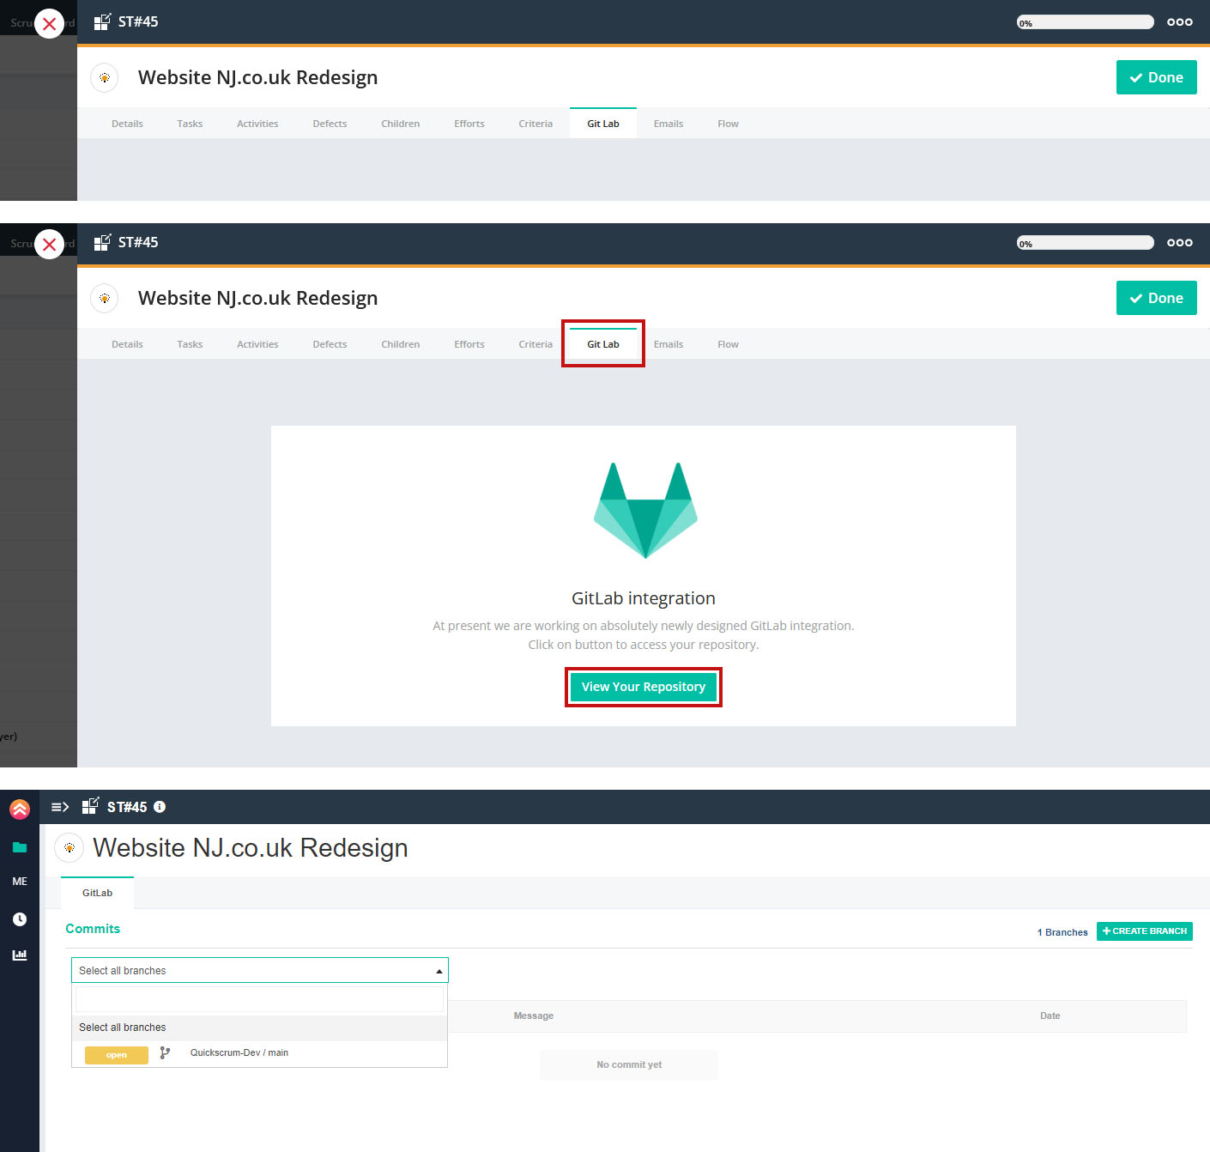Open the three-dots menu in middle screenshot

1179,243
